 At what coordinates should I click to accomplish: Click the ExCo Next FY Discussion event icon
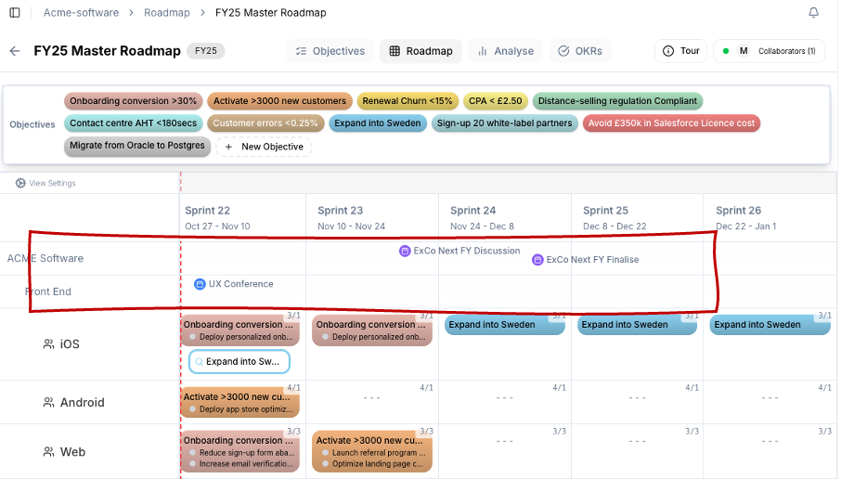click(405, 251)
